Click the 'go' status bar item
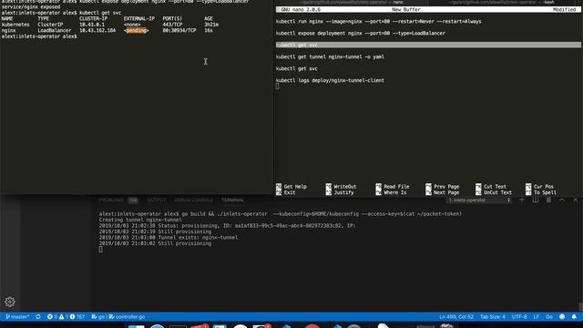 [98, 317]
